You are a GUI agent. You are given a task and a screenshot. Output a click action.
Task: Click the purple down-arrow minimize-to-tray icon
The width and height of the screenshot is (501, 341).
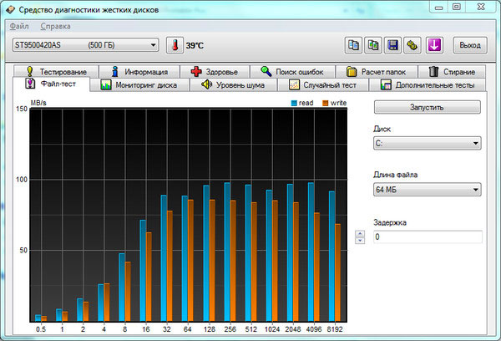434,45
